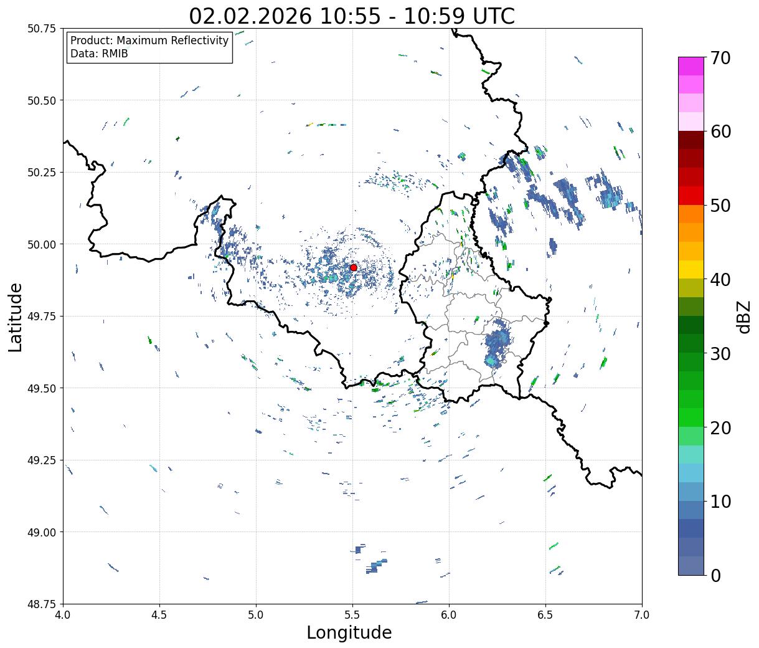Click the colorbar tick label 30
Viewport: 759px width, 648px height.
[x=720, y=353]
